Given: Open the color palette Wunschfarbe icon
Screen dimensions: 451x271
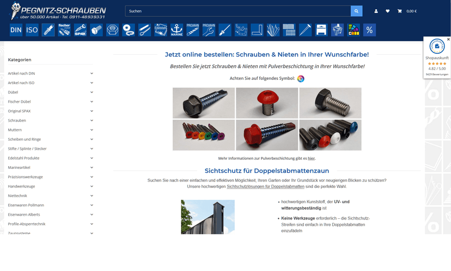Looking at the screenshot, I should [x=354, y=30].
